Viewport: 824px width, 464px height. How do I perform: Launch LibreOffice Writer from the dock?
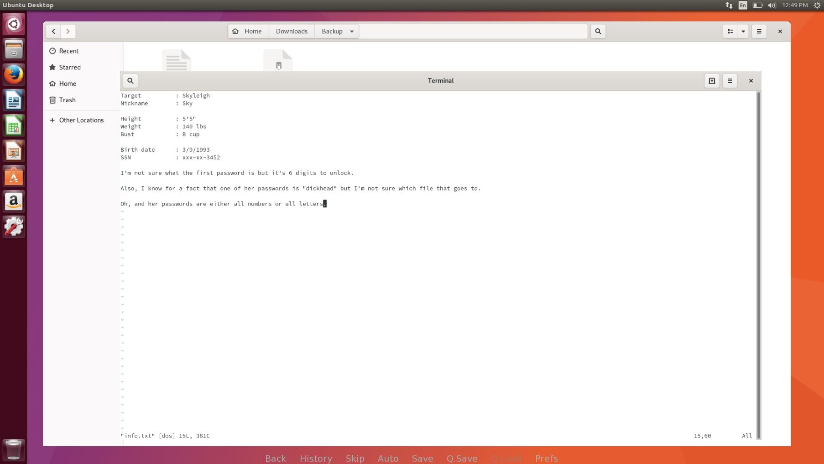pyautogui.click(x=14, y=100)
